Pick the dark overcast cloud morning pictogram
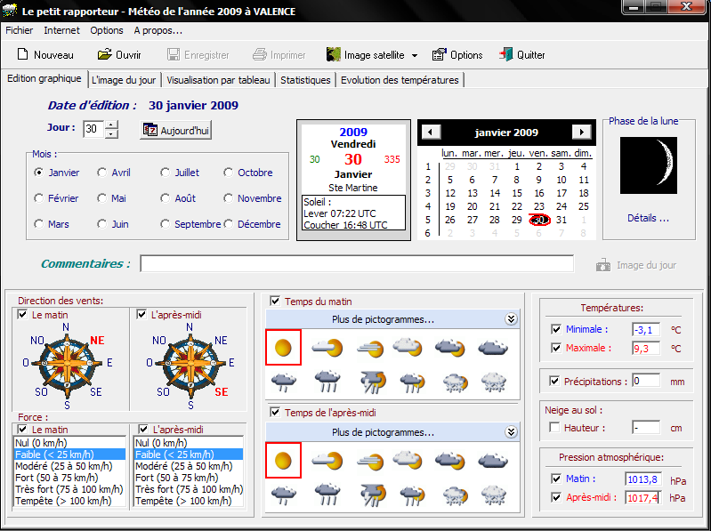Viewport: 711px width, 531px height. (496, 346)
